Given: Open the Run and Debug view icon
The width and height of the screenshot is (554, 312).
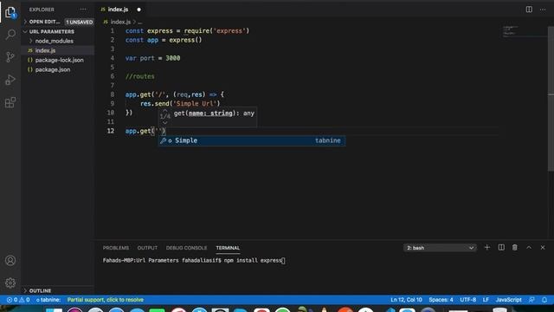Looking at the screenshot, I should pos(10,80).
